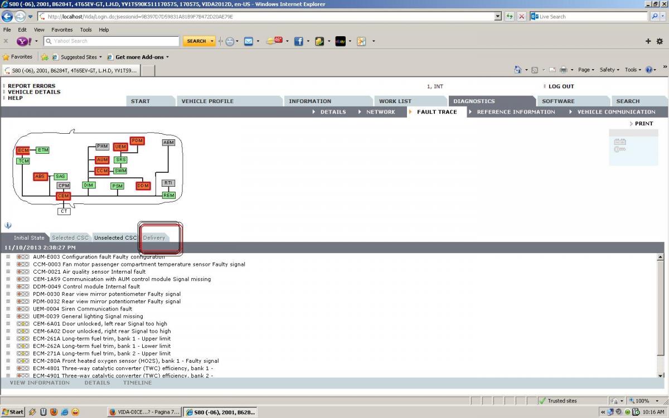Open the eBay toolbar icon

pos(340,41)
